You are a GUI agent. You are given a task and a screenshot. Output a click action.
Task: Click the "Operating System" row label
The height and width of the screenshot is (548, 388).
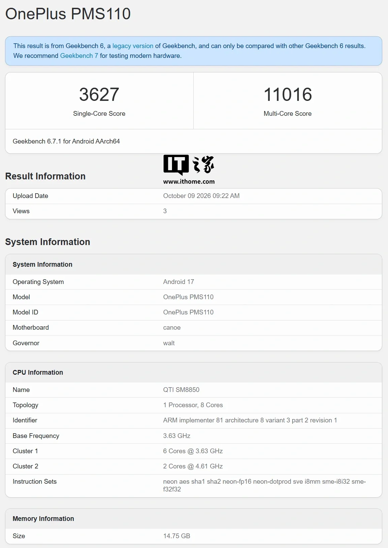[38, 282]
